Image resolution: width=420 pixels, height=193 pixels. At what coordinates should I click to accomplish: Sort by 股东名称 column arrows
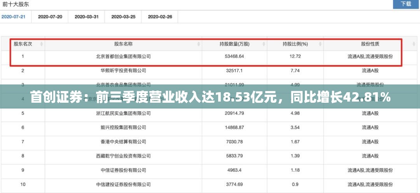click(x=198, y=44)
